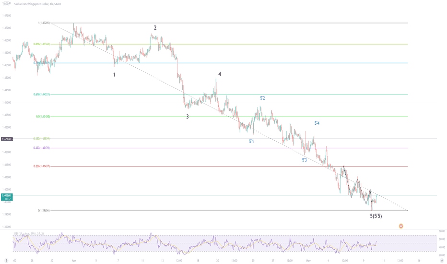The height and width of the screenshot is (264, 447).
Task: Select the wave label 1
Action: click(x=114, y=75)
